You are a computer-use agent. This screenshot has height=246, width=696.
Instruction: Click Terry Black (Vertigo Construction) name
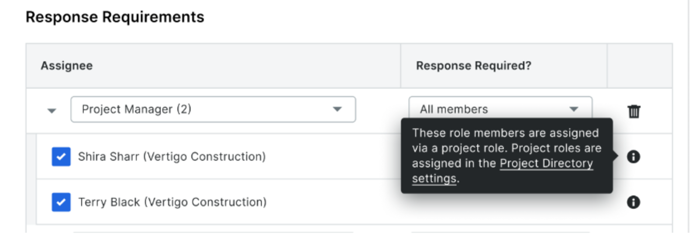pyautogui.click(x=172, y=202)
